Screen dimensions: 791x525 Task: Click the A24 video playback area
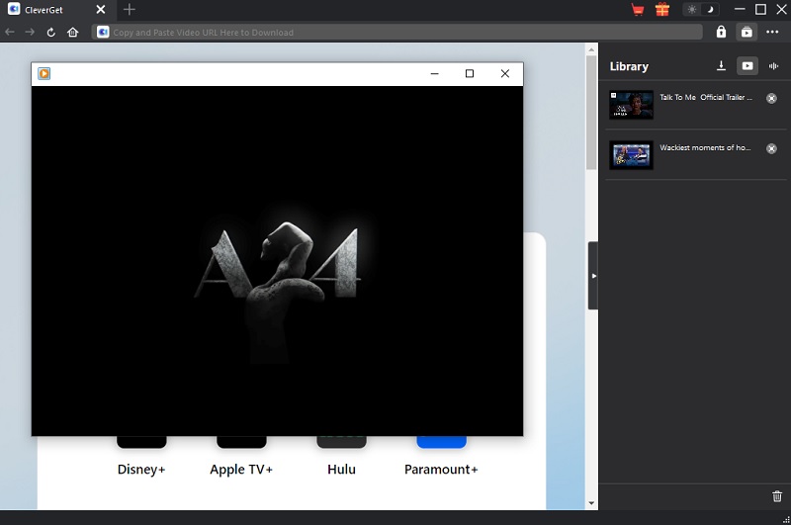coord(277,261)
